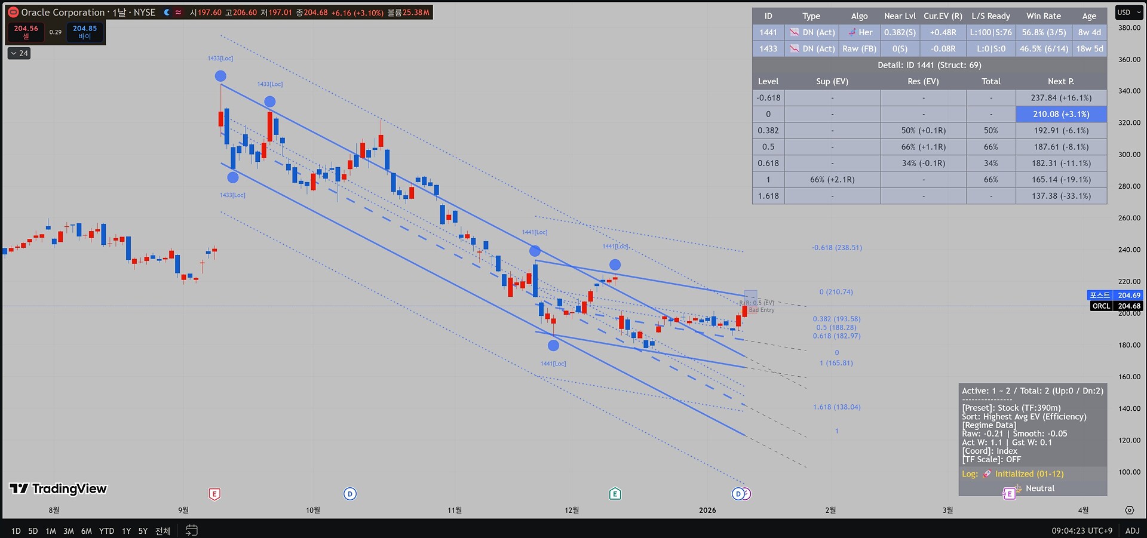Click next price 237.84 (+16.1%)
The image size is (1147, 538).
(1061, 98)
